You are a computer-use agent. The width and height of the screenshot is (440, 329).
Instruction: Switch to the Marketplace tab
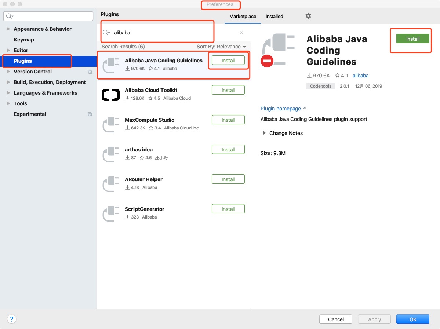[x=243, y=16]
